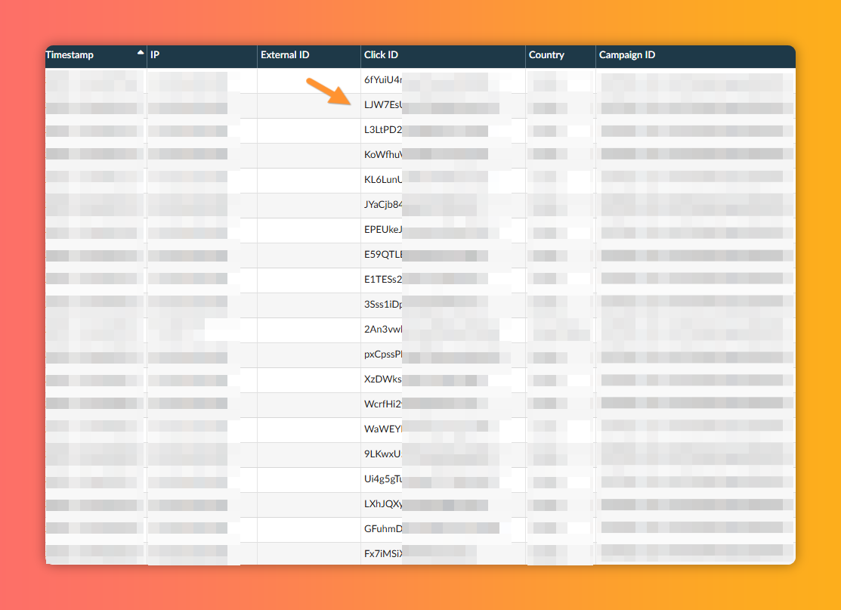The height and width of the screenshot is (610, 841).
Task: Select the click ID starting with Fx7iMSi
Action: (x=383, y=553)
